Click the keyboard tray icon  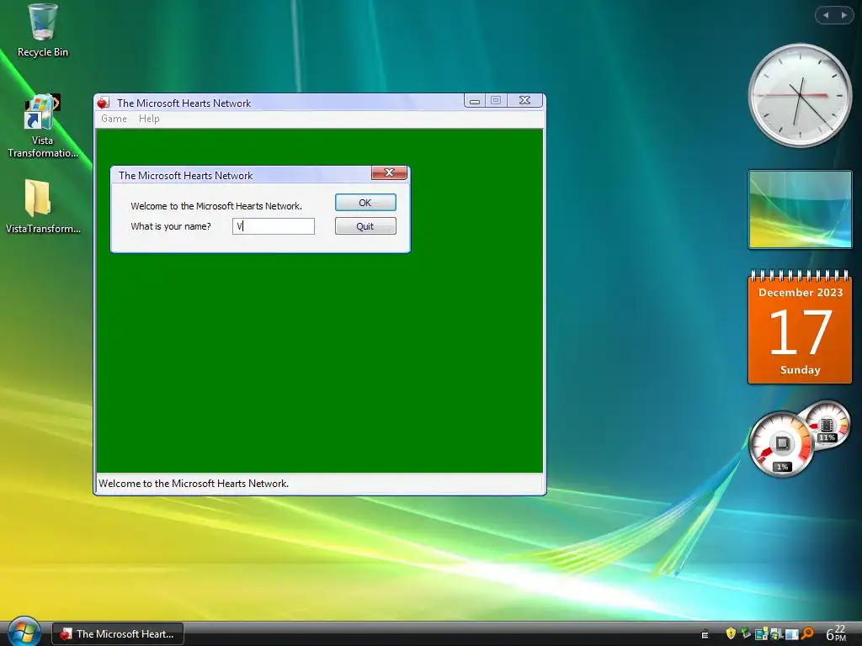(x=705, y=634)
